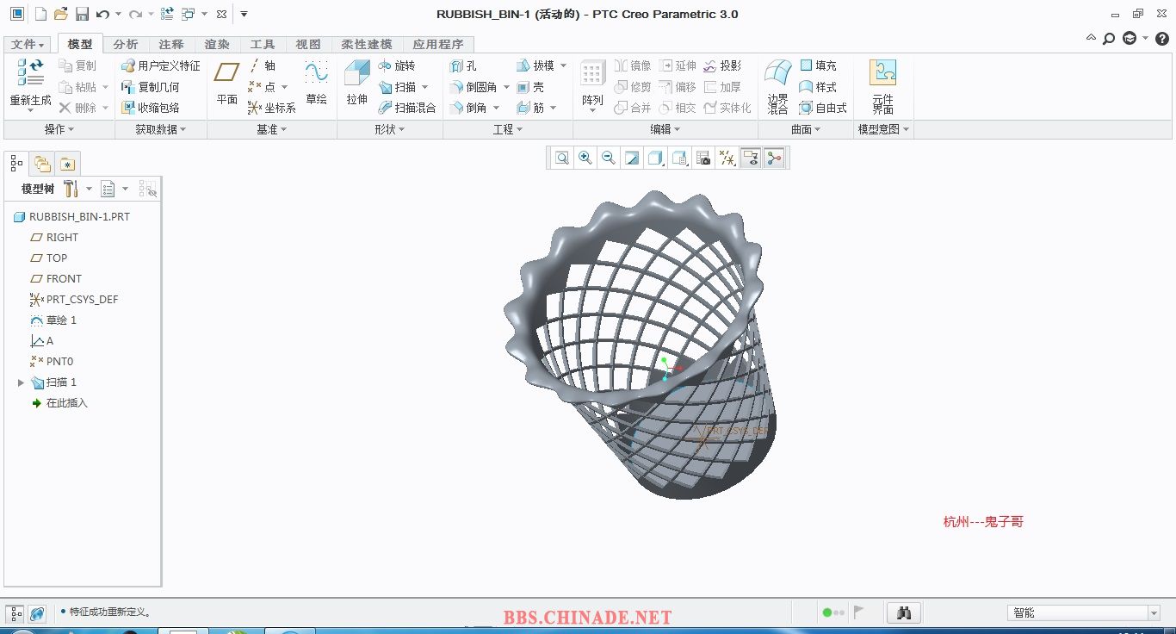Screen dimensions: 1176x634
Task: Expand the 获取数据 group
Action: pyautogui.click(x=161, y=129)
